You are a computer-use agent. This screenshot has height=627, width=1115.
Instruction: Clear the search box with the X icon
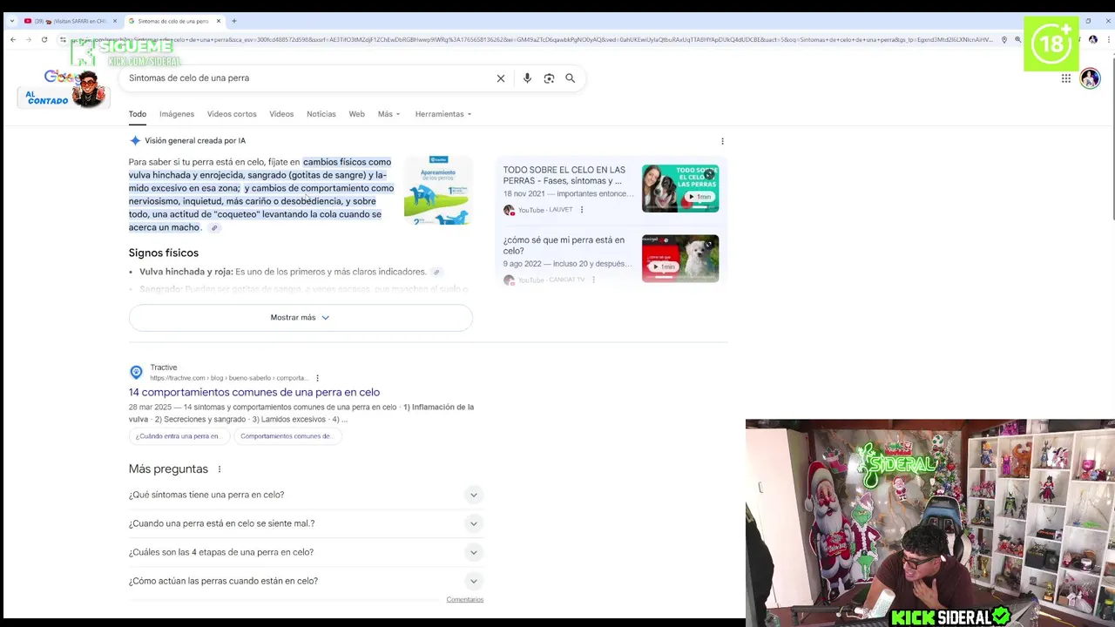501,78
